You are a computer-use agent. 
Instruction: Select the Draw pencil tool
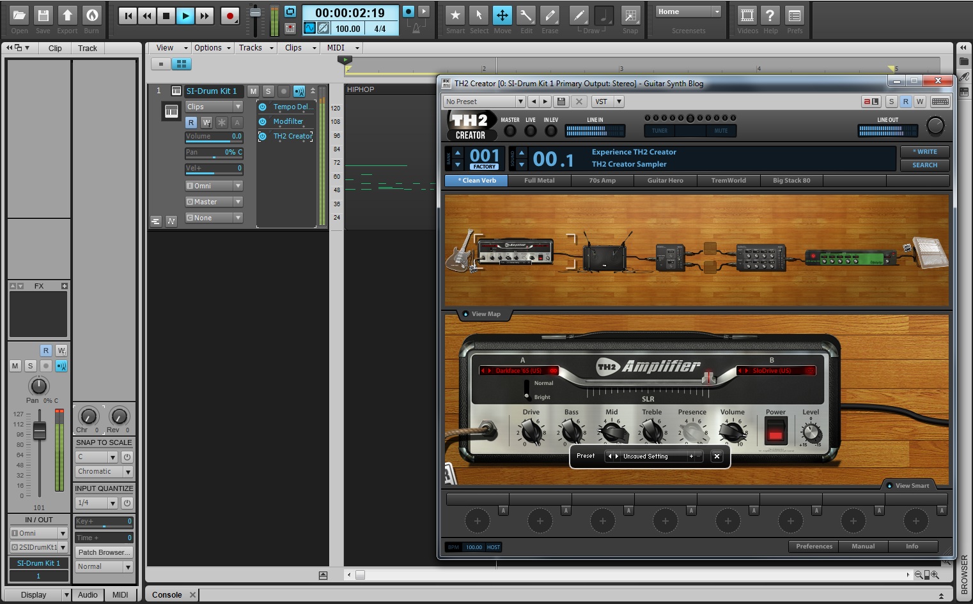pyautogui.click(x=579, y=15)
